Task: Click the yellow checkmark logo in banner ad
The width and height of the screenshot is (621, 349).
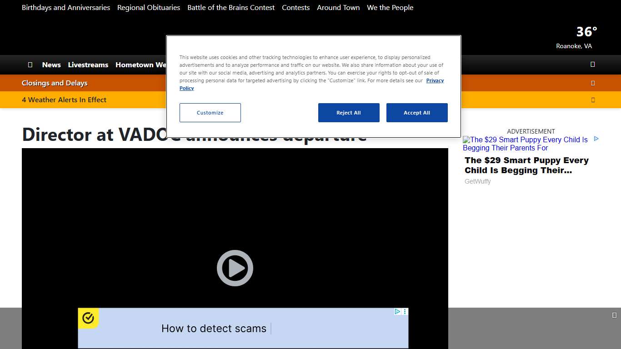Action: (x=88, y=318)
